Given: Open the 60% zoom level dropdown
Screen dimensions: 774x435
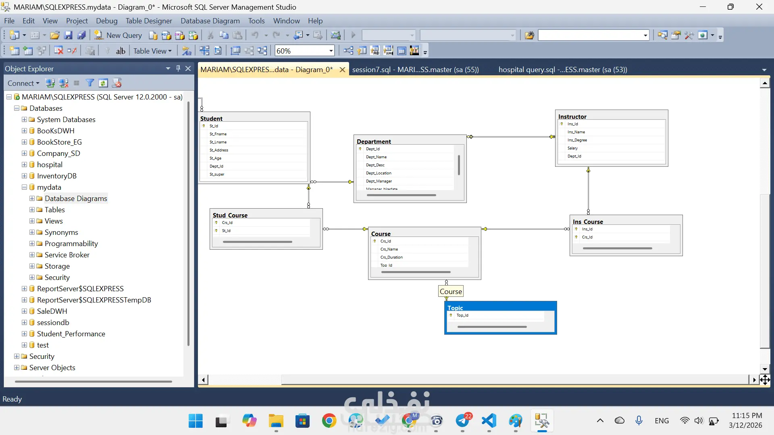Looking at the screenshot, I should [x=331, y=51].
